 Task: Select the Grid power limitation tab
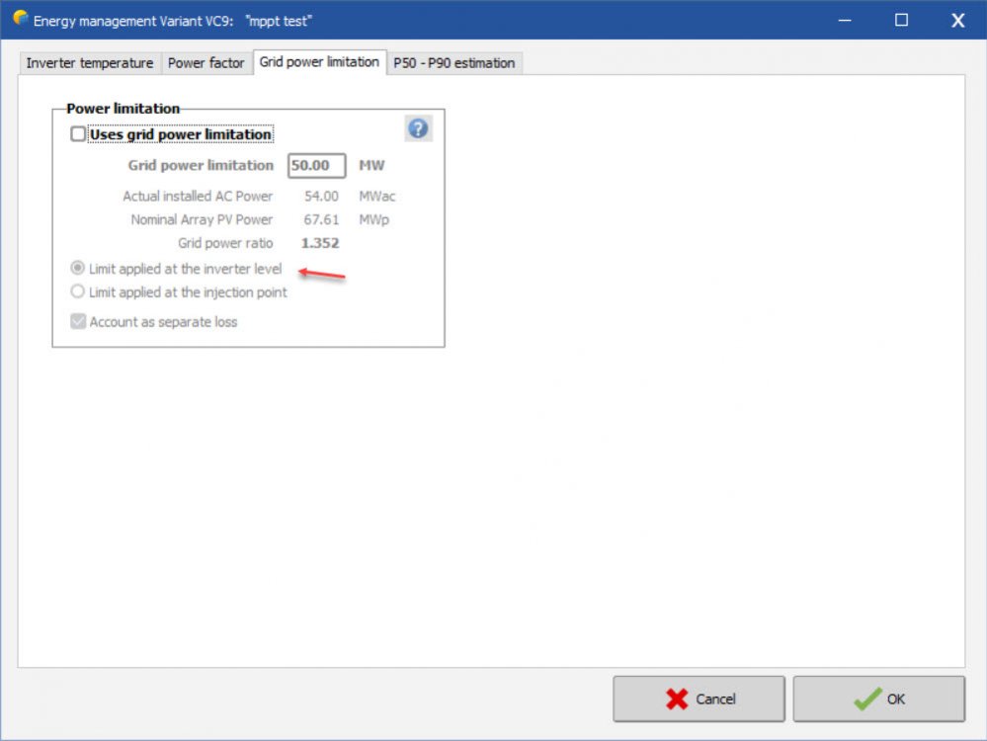[x=319, y=62]
